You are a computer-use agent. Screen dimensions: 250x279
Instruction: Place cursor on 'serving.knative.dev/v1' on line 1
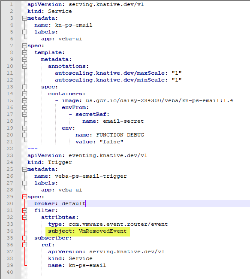(106, 4)
